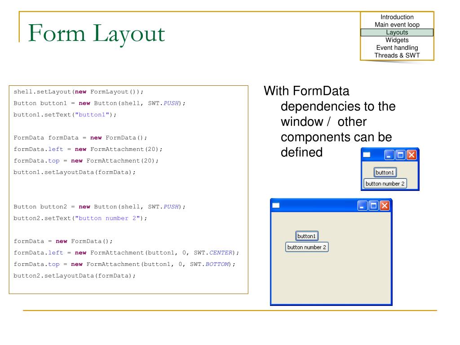
Task: Click the 'formData.left = new FormAttachment(20);' line
Action: (88, 149)
